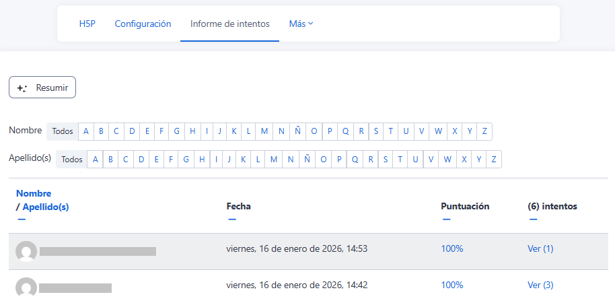Click second user's avatar icon
This screenshot has height=307, width=615.
click(26, 287)
